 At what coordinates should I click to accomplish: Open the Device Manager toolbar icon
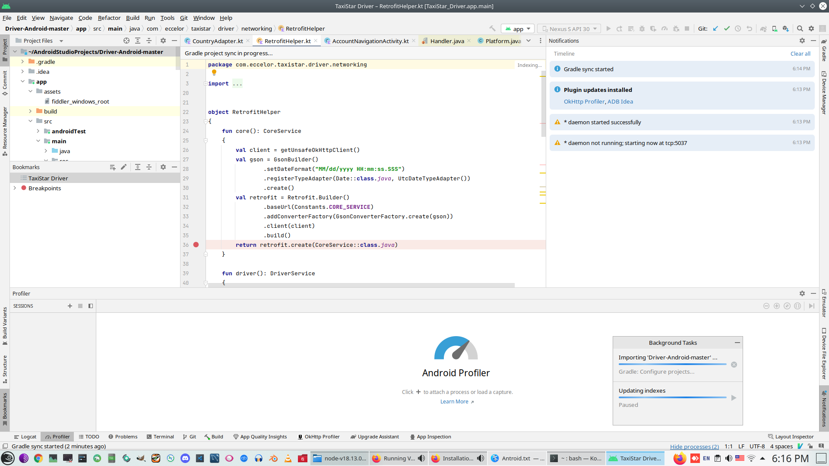tap(775, 29)
